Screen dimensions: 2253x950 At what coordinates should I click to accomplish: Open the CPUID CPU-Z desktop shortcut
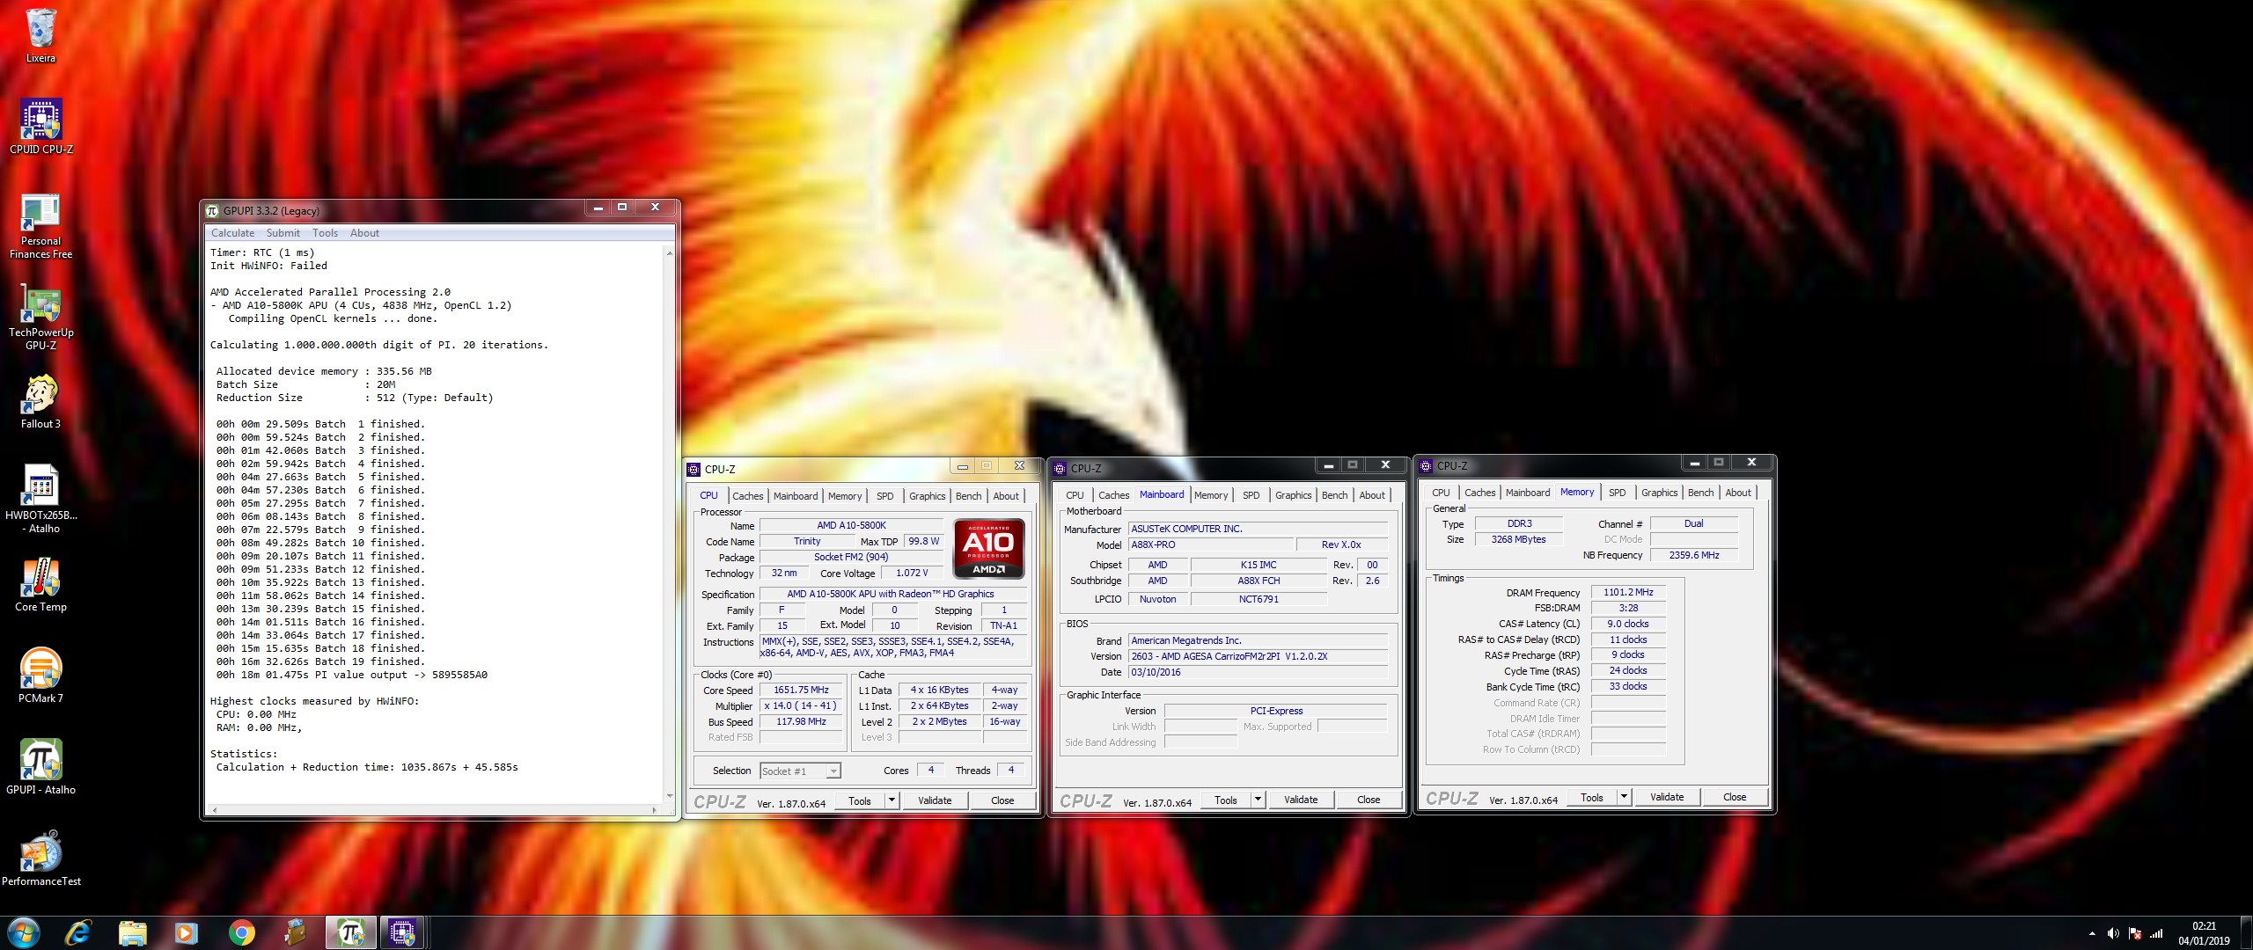[40, 127]
